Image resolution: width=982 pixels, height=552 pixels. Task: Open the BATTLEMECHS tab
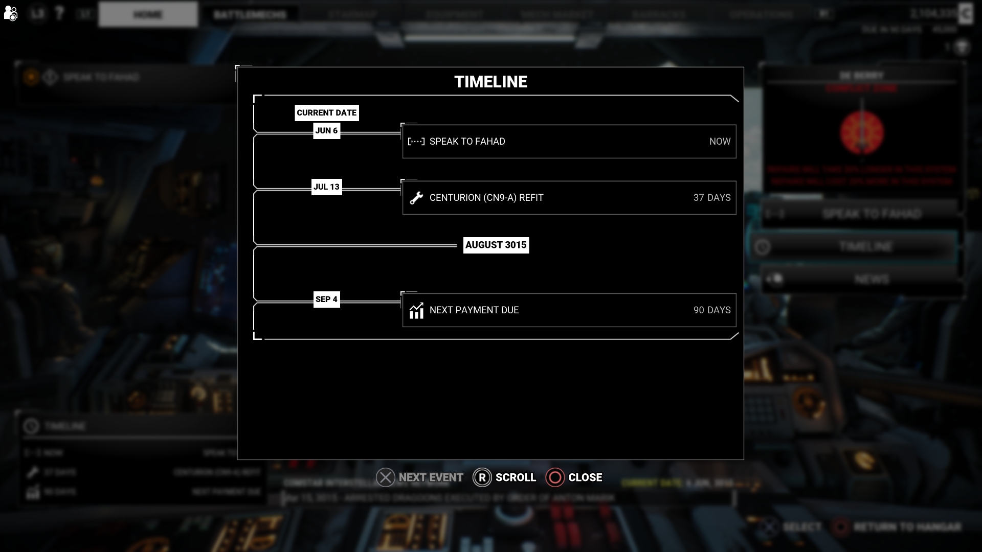[250, 14]
